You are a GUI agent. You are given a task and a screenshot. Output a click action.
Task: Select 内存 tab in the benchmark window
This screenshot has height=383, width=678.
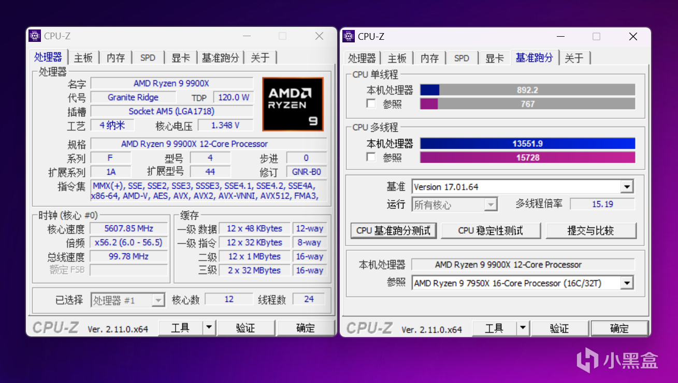coord(429,58)
